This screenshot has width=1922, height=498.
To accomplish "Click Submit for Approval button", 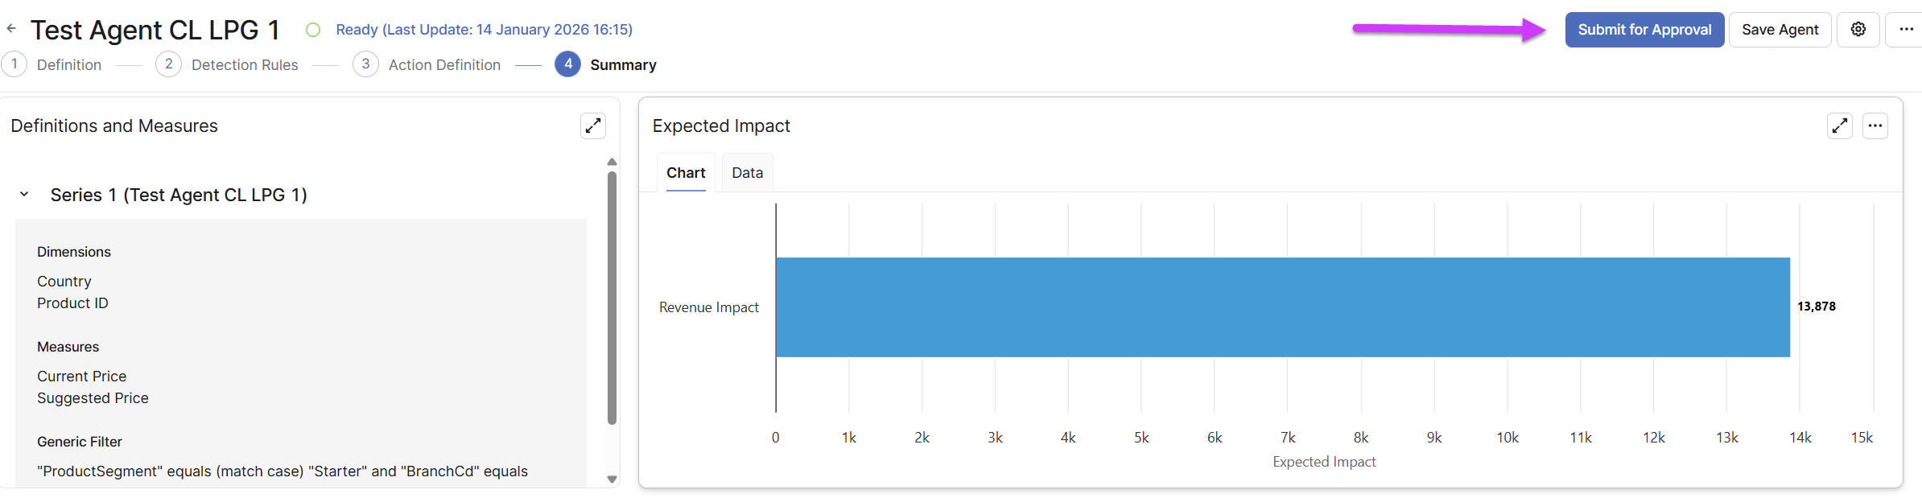I will click(x=1644, y=30).
